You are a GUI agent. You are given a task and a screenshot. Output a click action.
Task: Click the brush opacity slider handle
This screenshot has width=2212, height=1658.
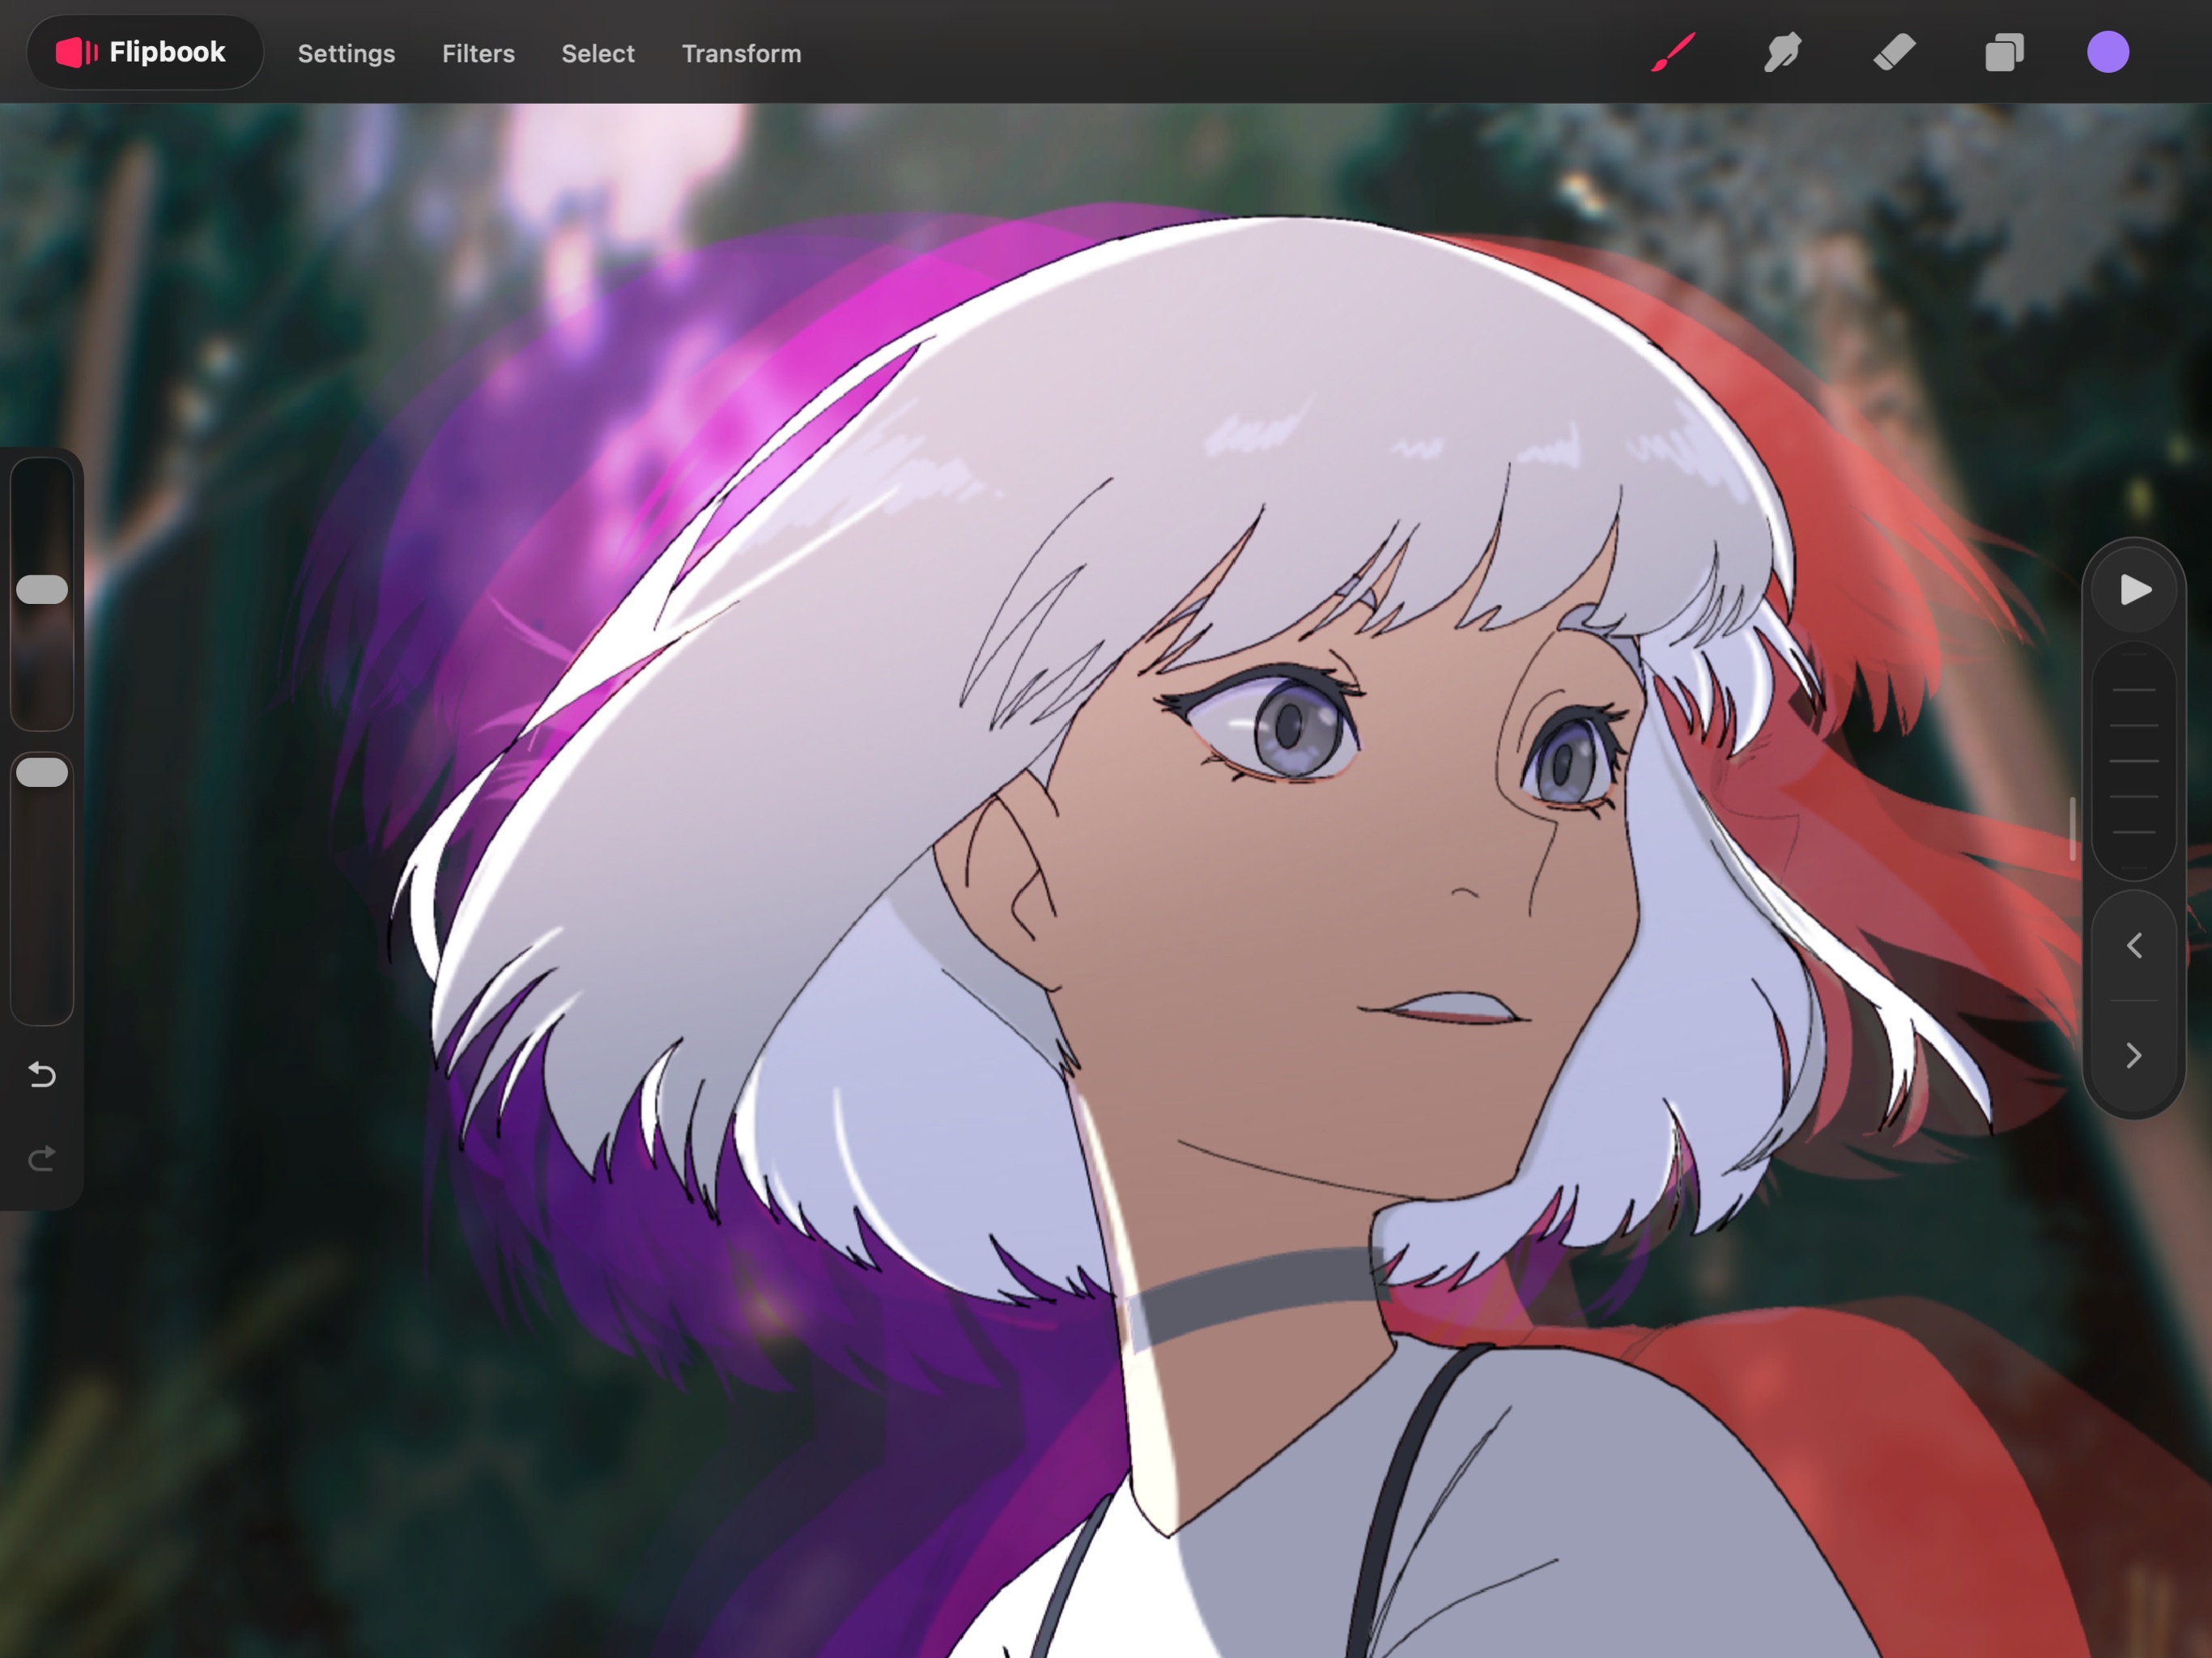(42, 772)
